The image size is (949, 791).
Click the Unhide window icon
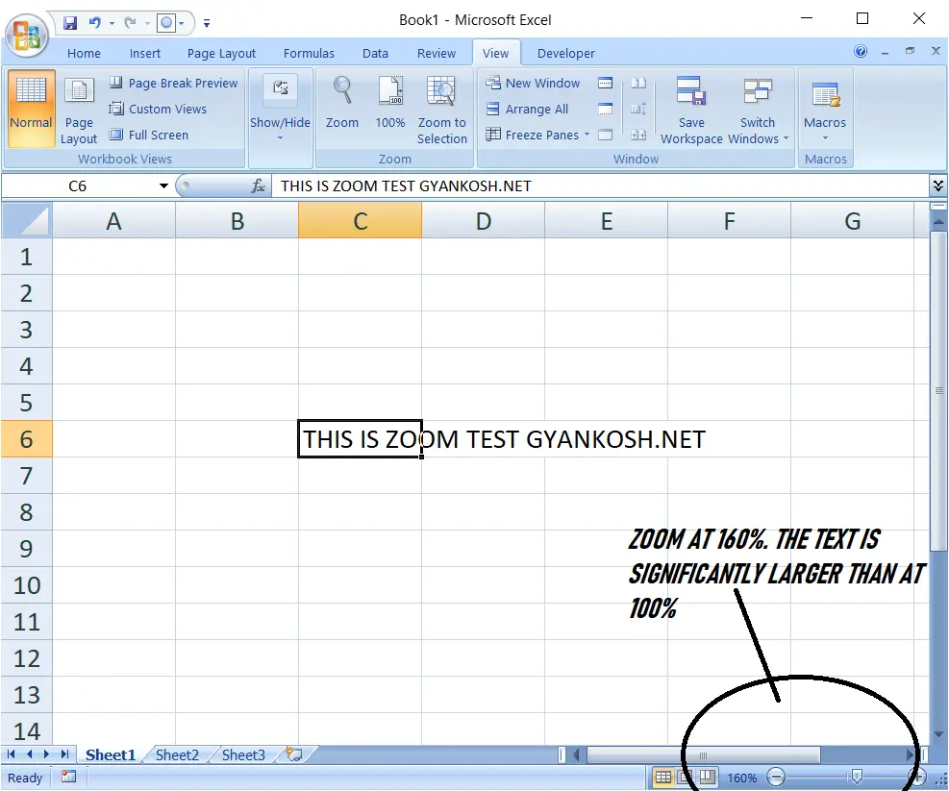[x=605, y=135]
